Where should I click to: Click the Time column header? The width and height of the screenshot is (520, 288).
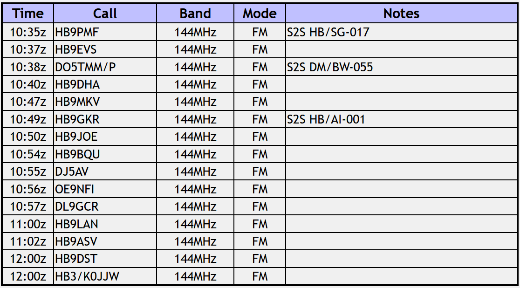(x=28, y=14)
